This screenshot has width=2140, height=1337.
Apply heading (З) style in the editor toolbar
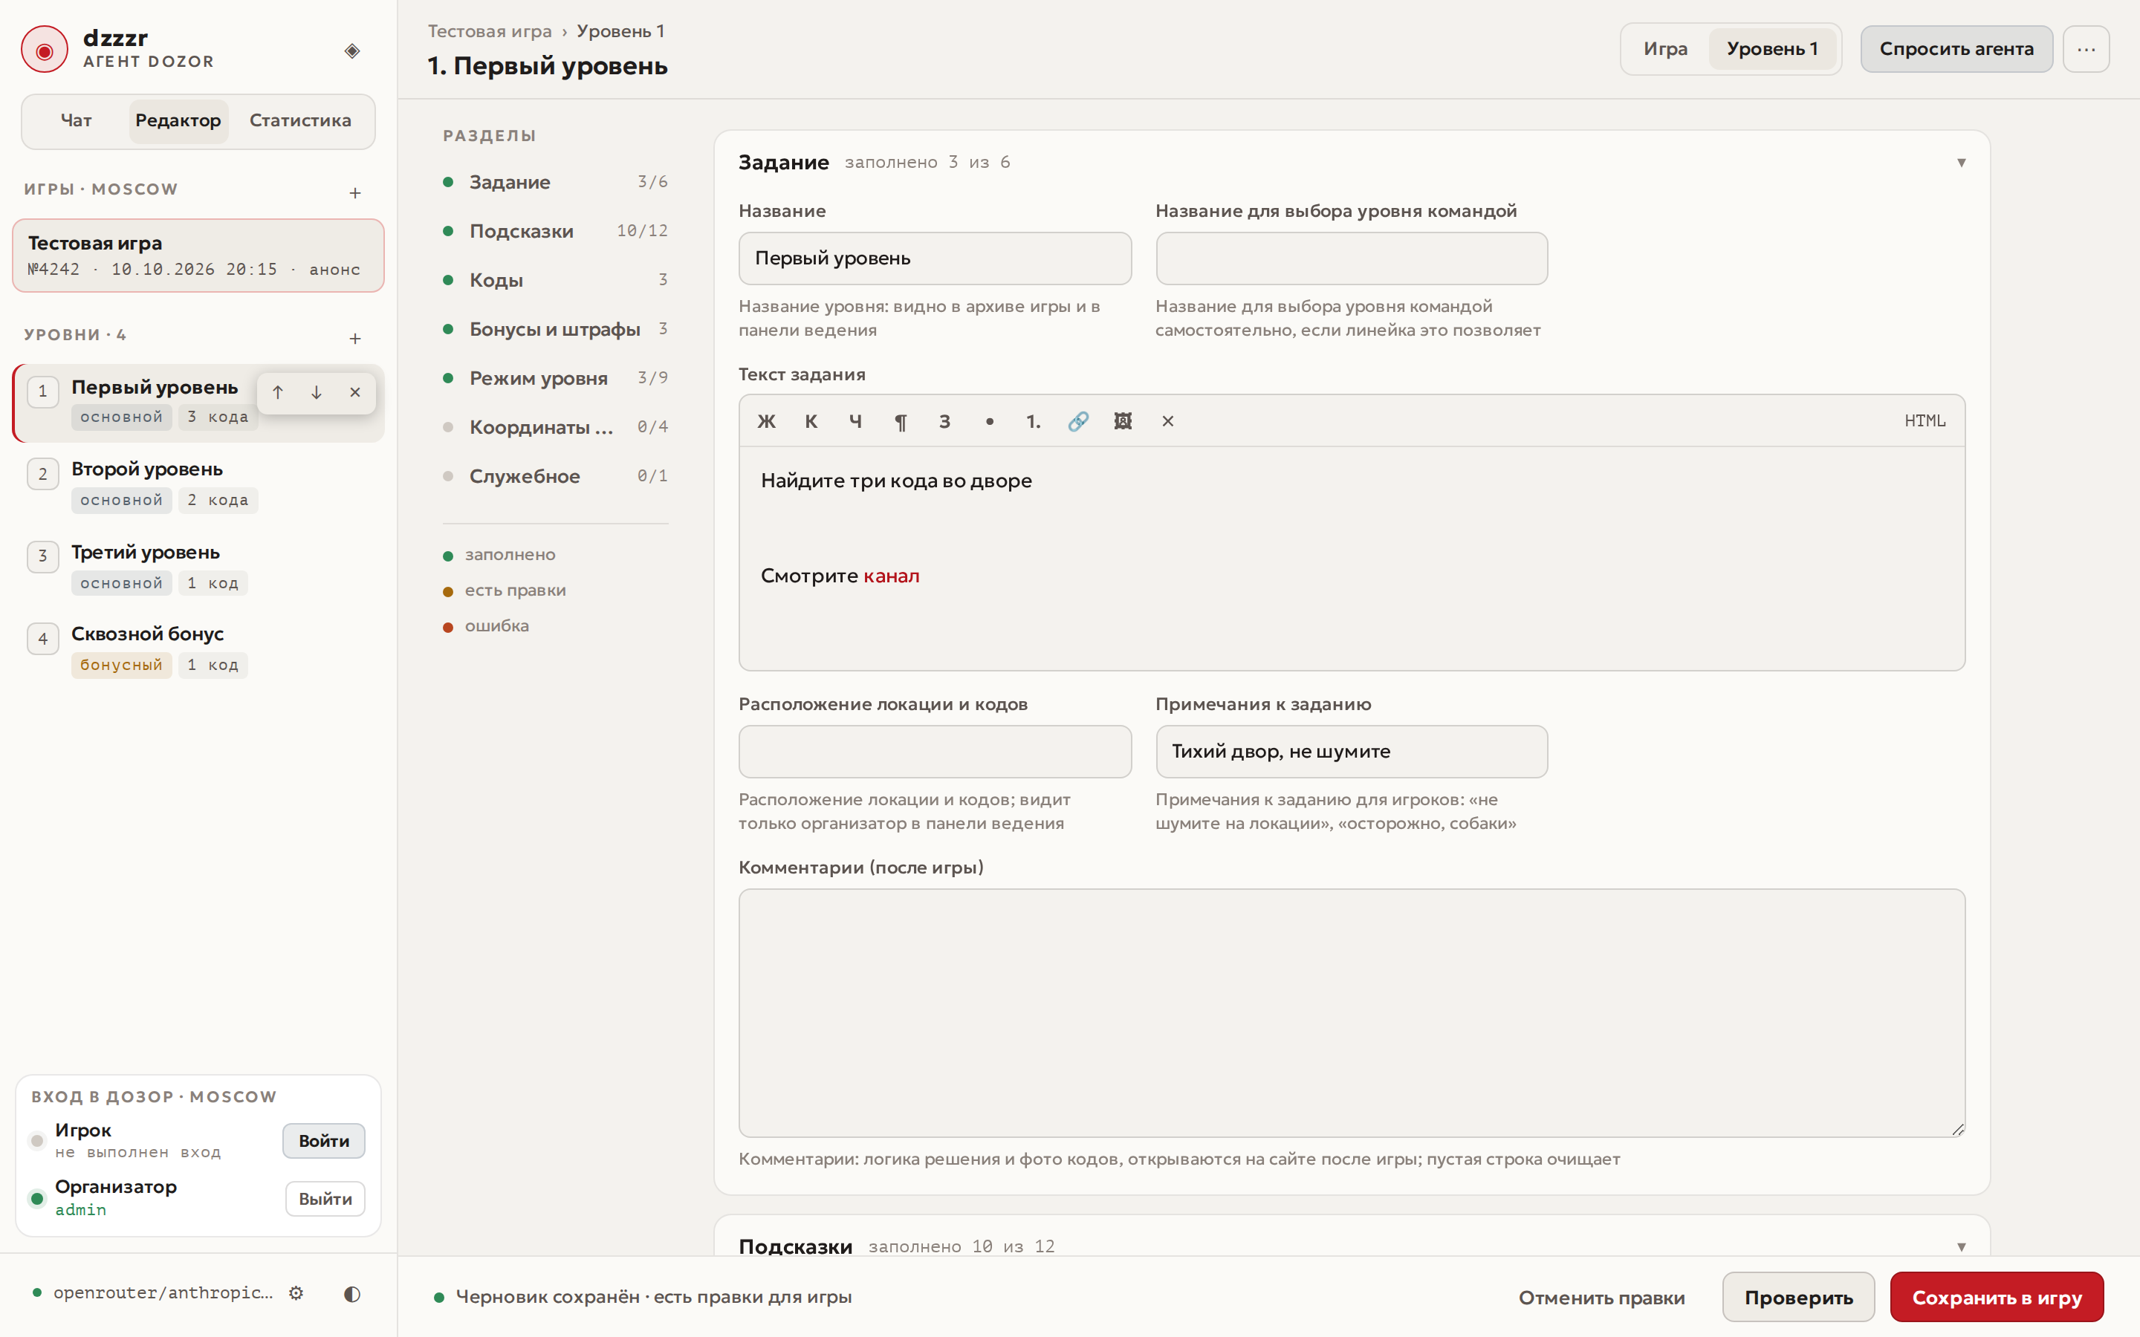pos(944,421)
